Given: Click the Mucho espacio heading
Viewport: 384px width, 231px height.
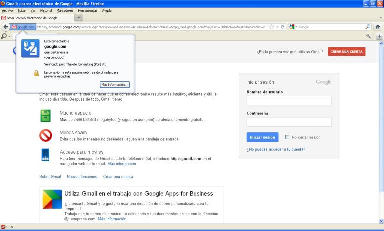Looking at the screenshot, I should click(x=75, y=113).
